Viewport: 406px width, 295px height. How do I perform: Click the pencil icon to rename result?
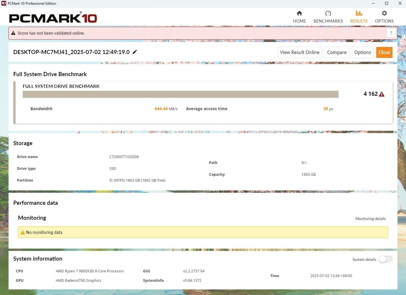(x=135, y=52)
